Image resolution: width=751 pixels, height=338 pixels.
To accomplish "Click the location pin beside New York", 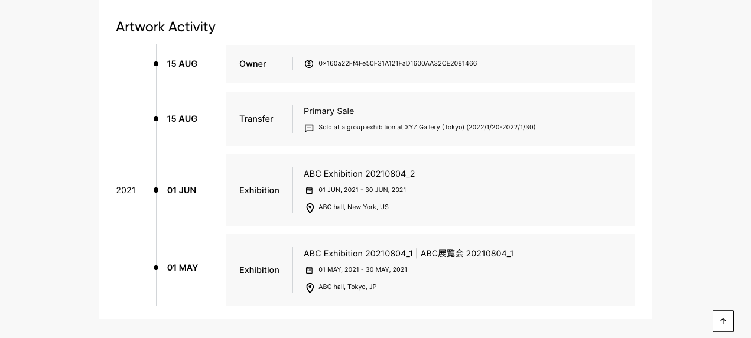I will point(310,208).
